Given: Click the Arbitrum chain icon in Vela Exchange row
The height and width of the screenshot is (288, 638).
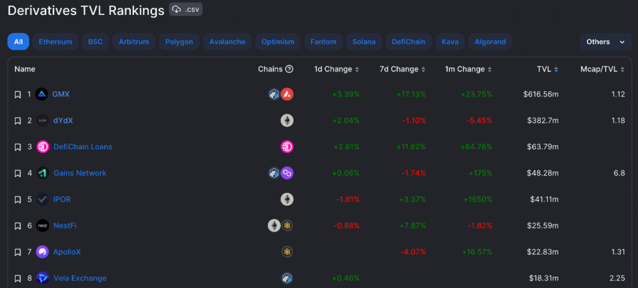Looking at the screenshot, I should (287, 278).
